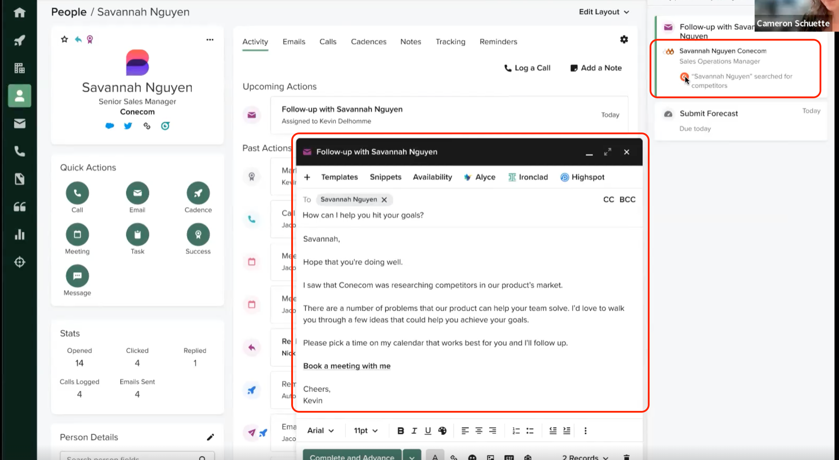839x460 pixels.
Task: Click the star favorite icon on the profile card
Action: point(64,39)
